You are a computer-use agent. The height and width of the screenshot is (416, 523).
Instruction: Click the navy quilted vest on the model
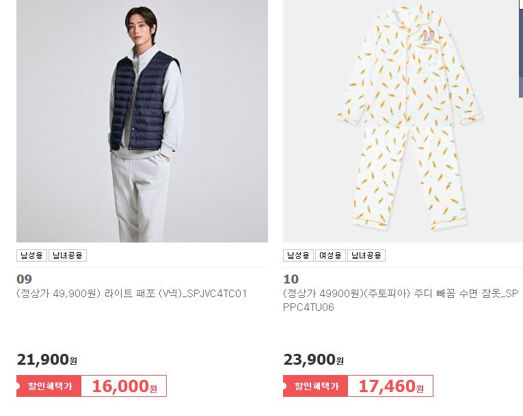(x=144, y=101)
